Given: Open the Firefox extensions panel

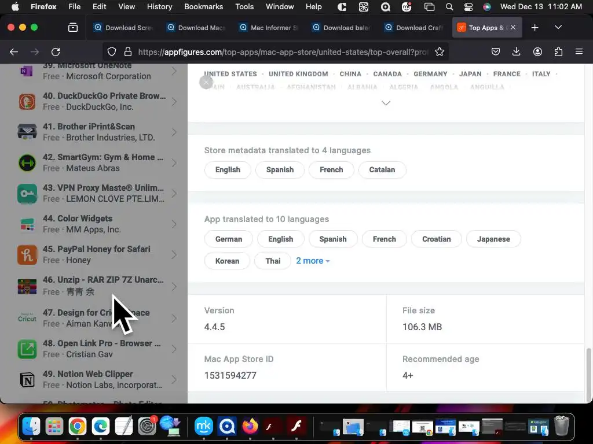Looking at the screenshot, I should pyautogui.click(x=558, y=51).
